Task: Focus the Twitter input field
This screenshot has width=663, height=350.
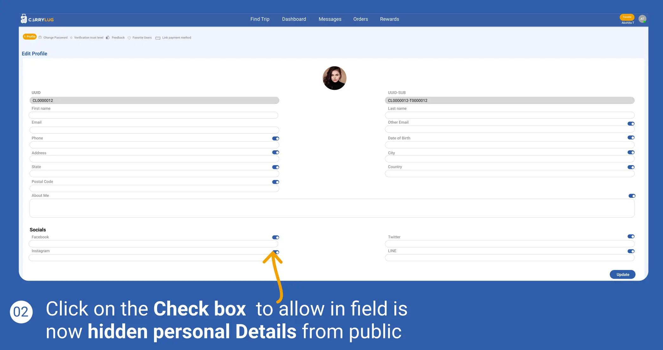Action: point(510,244)
